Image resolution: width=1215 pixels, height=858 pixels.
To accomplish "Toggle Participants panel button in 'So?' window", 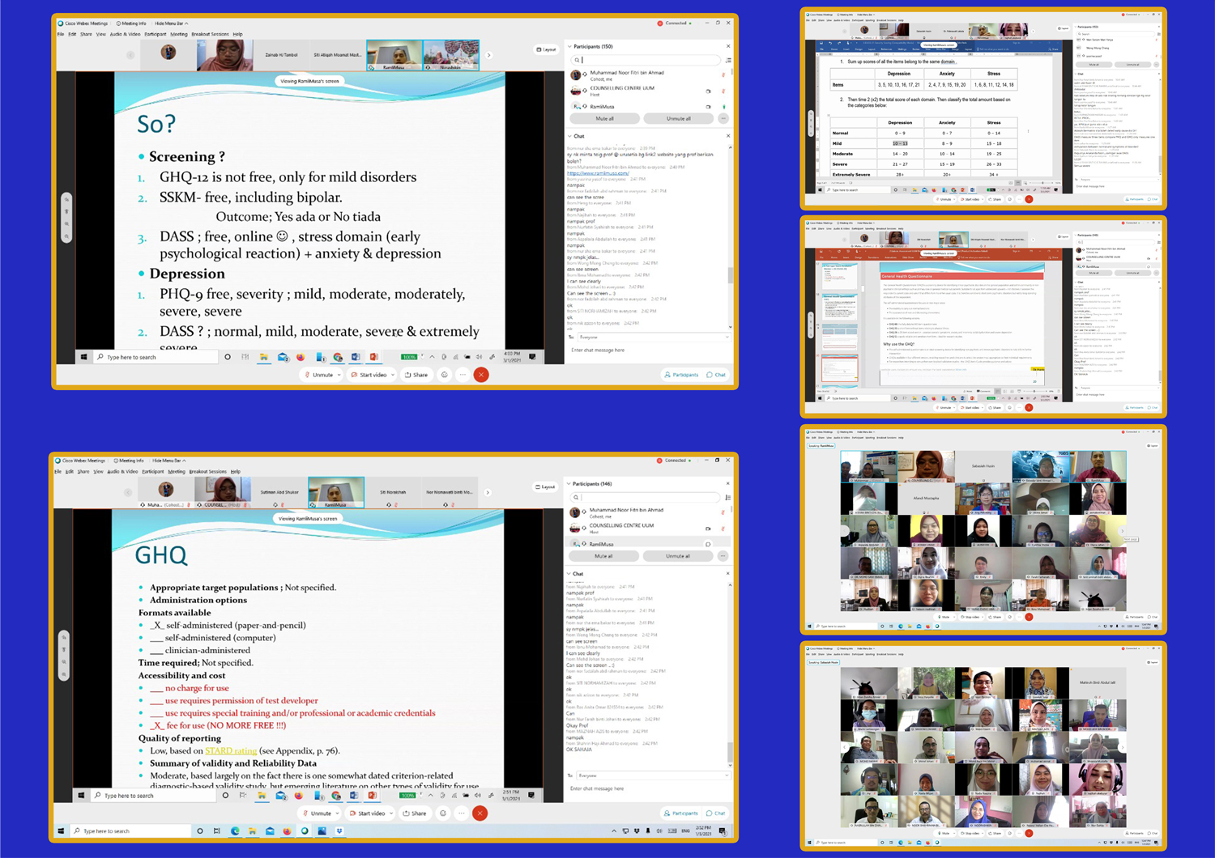I will point(681,375).
